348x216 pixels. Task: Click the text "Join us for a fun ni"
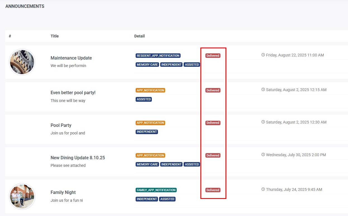click(x=67, y=200)
